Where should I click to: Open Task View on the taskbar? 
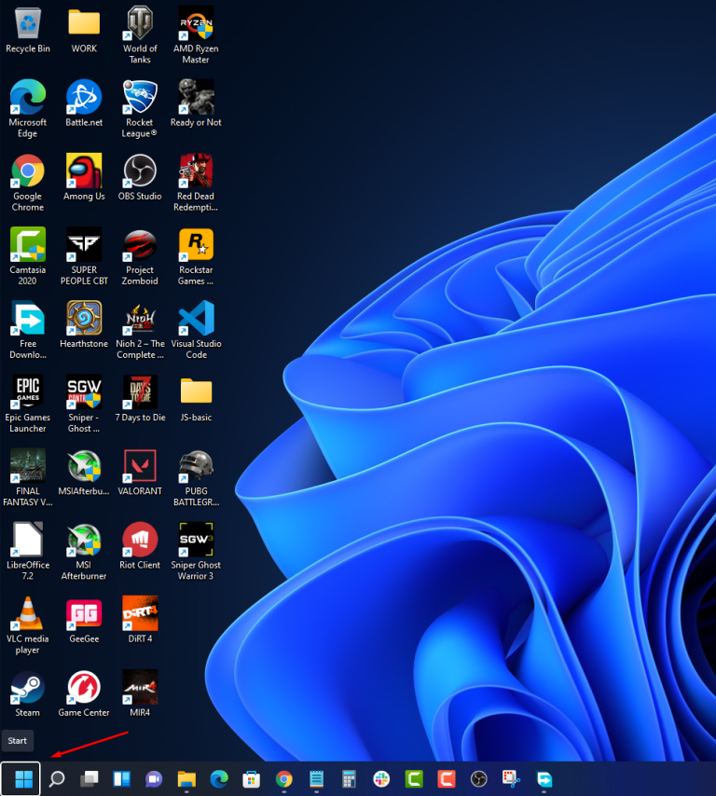point(89,778)
